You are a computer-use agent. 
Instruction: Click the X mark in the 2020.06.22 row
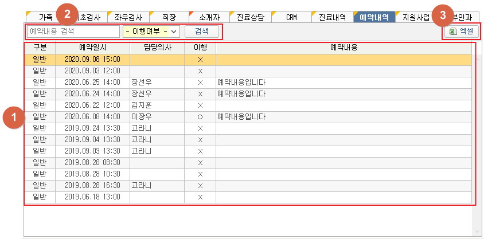pyautogui.click(x=200, y=105)
